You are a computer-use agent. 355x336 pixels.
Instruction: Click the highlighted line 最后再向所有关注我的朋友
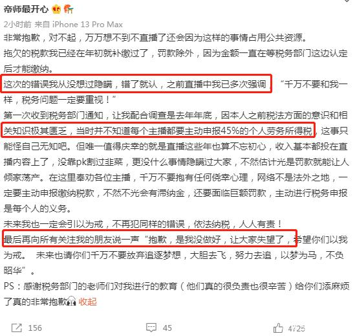pyautogui.click(x=149, y=238)
